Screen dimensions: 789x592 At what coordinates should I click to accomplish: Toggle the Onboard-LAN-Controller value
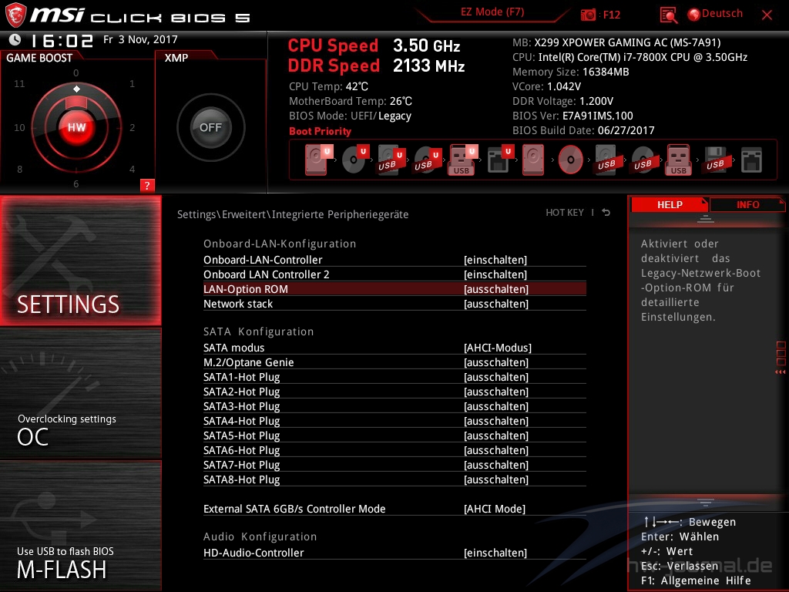495,260
